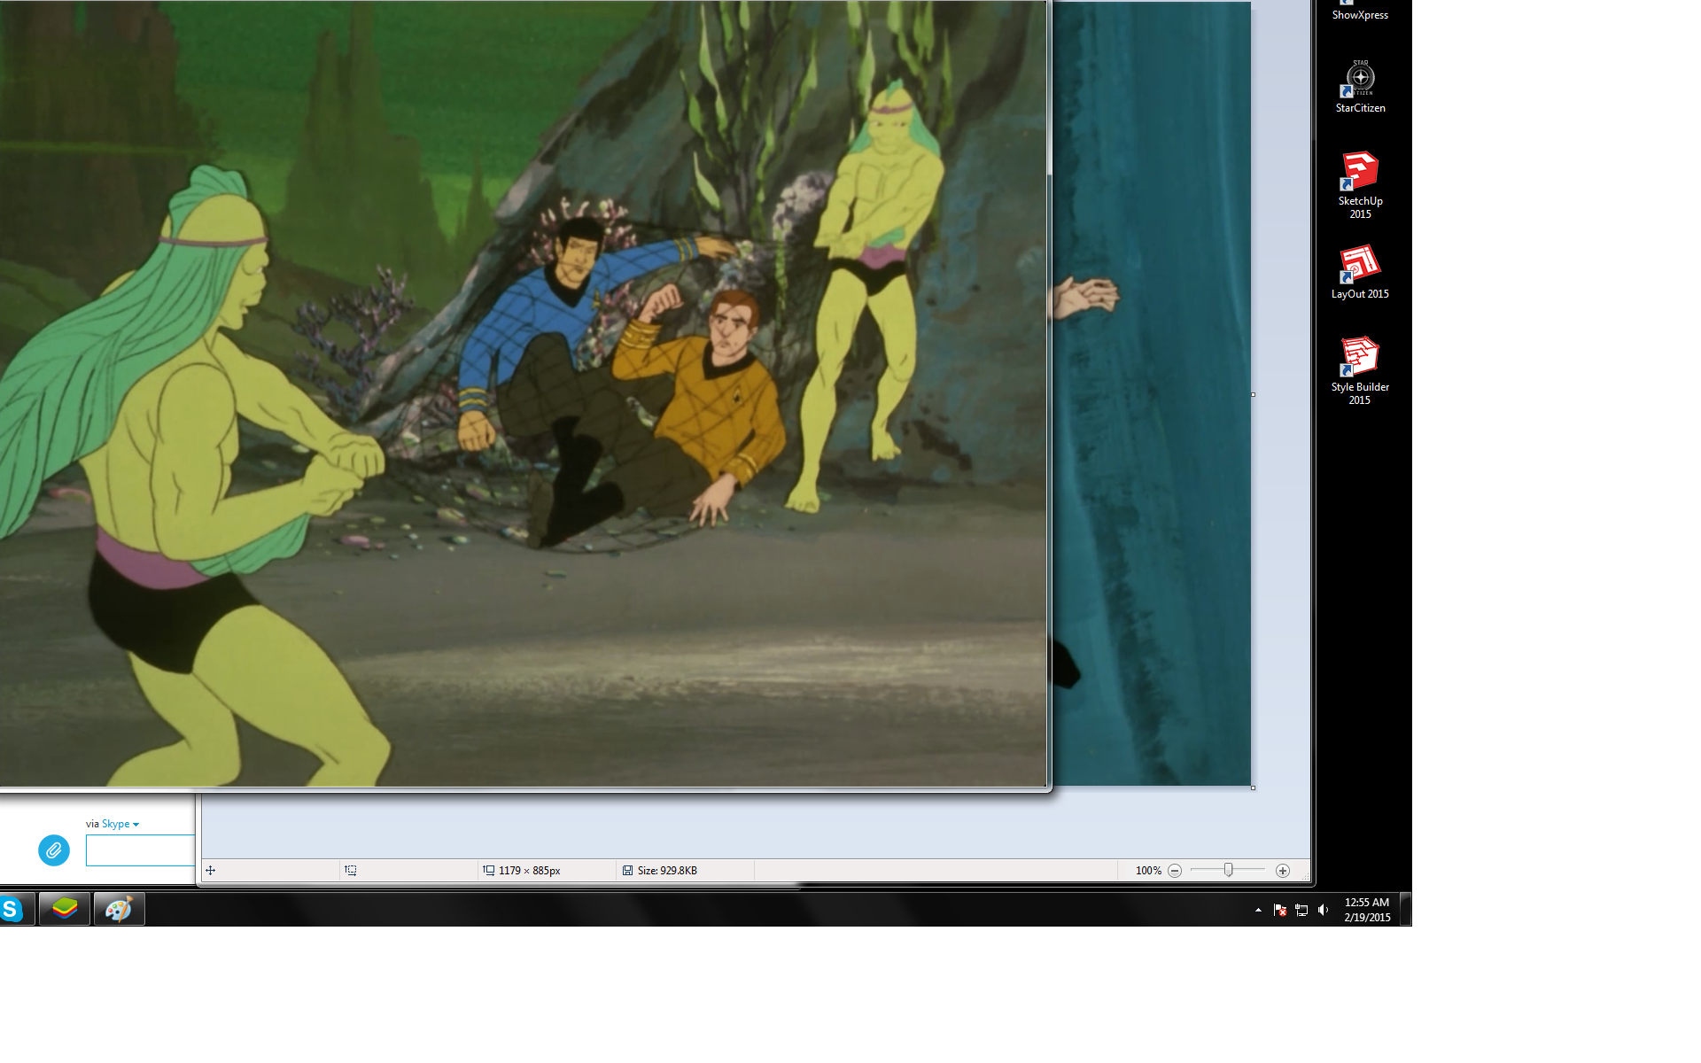Switch to Paint from the taskbar
Image resolution: width=1701 pixels, height=1063 pixels.
[x=119, y=909]
